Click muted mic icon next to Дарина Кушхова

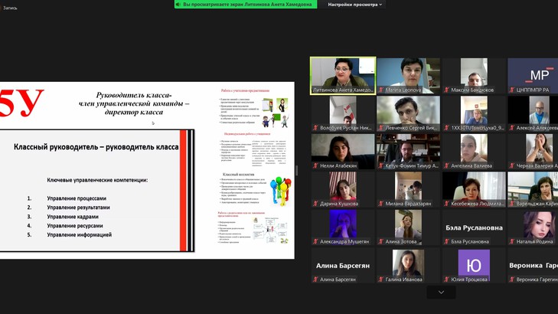(315, 204)
